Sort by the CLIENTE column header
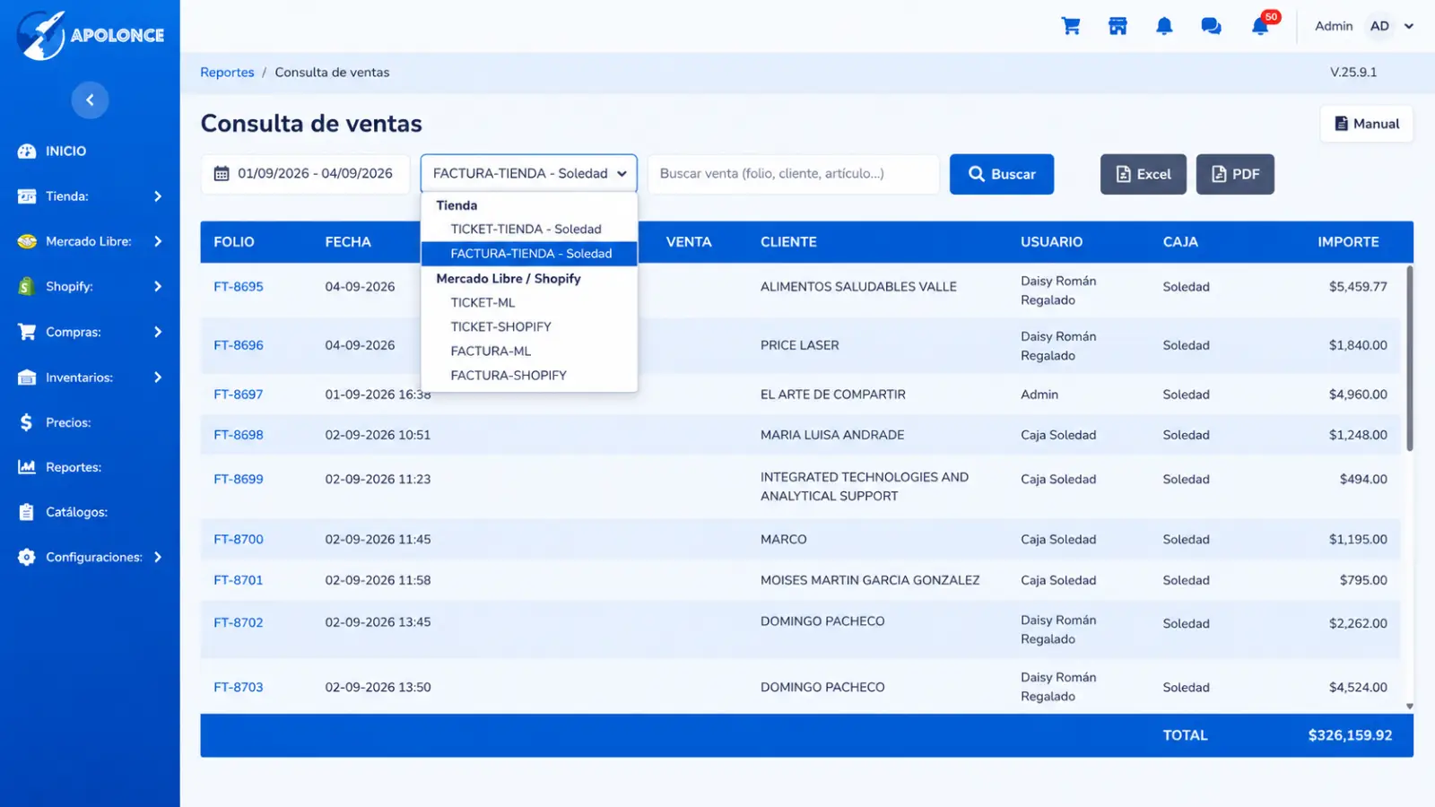 click(x=788, y=242)
